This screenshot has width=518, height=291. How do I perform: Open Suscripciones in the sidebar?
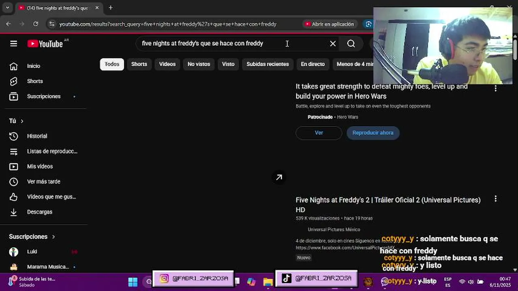(x=43, y=96)
